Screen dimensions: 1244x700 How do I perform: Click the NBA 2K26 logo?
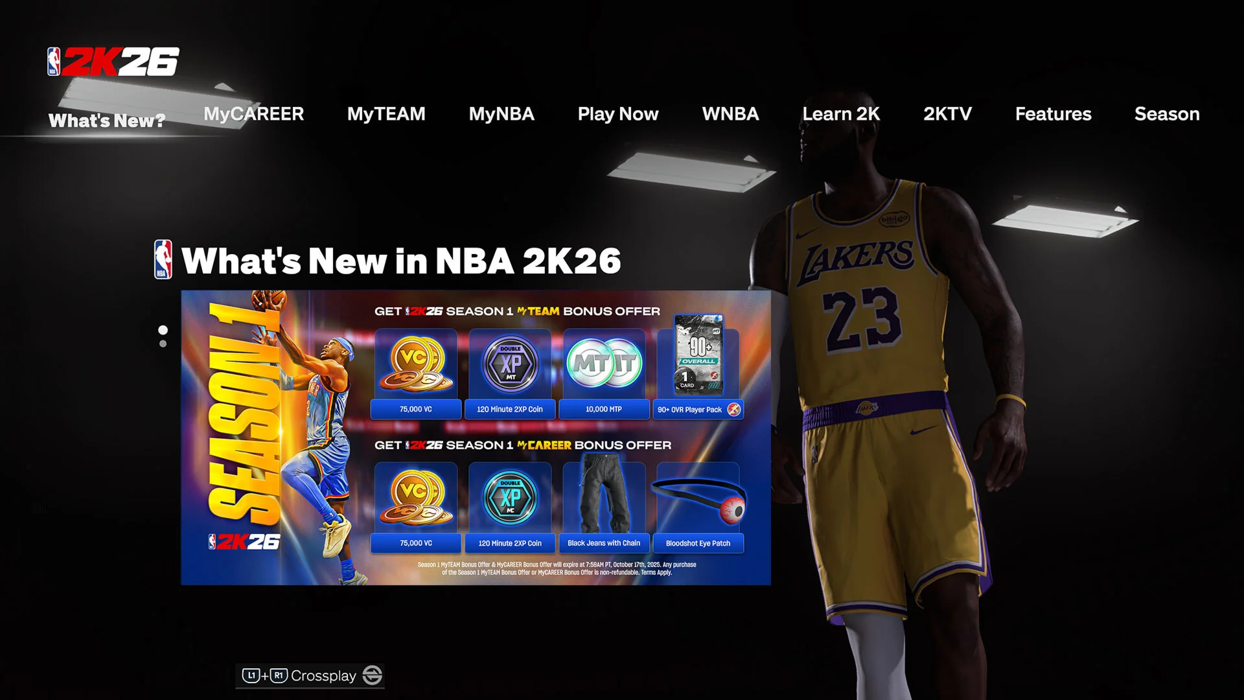pos(113,62)
